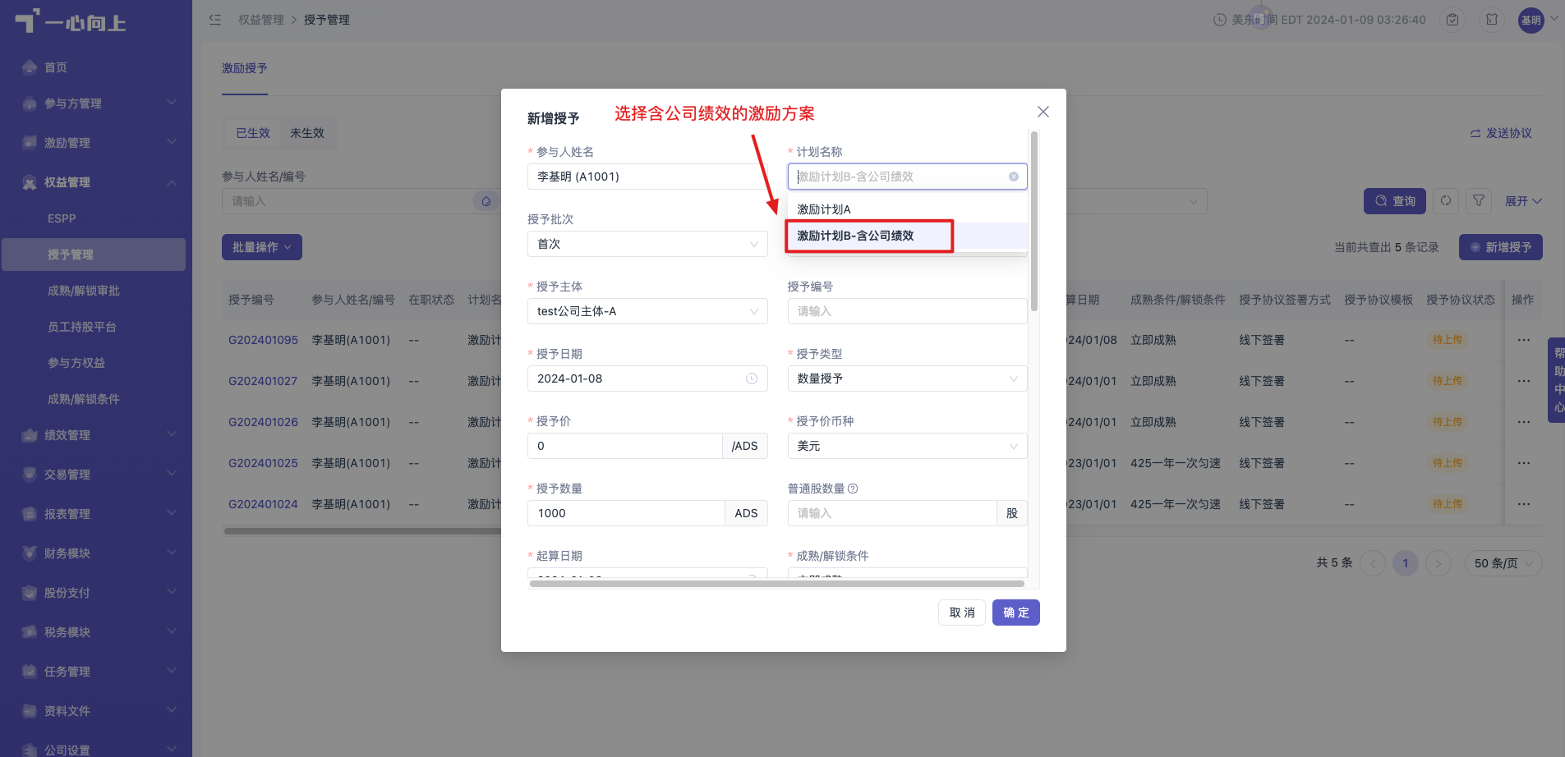Click the search icon in 参与人姓名/编号 field
This screenshot has width=1565, height=757.
click(486, 201)
